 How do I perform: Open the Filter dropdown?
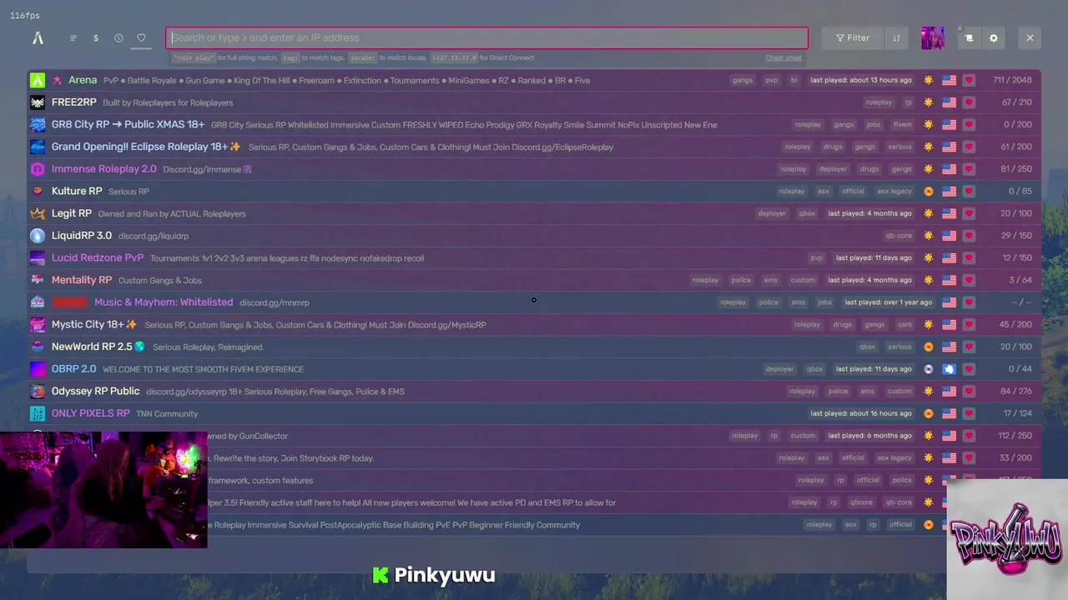[x=852, y=37]
